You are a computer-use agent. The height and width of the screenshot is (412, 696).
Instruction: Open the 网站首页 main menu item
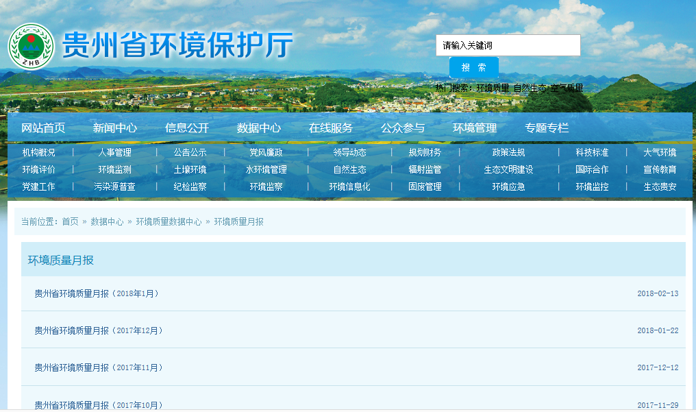pyautogui.click(x=43, y=128)
